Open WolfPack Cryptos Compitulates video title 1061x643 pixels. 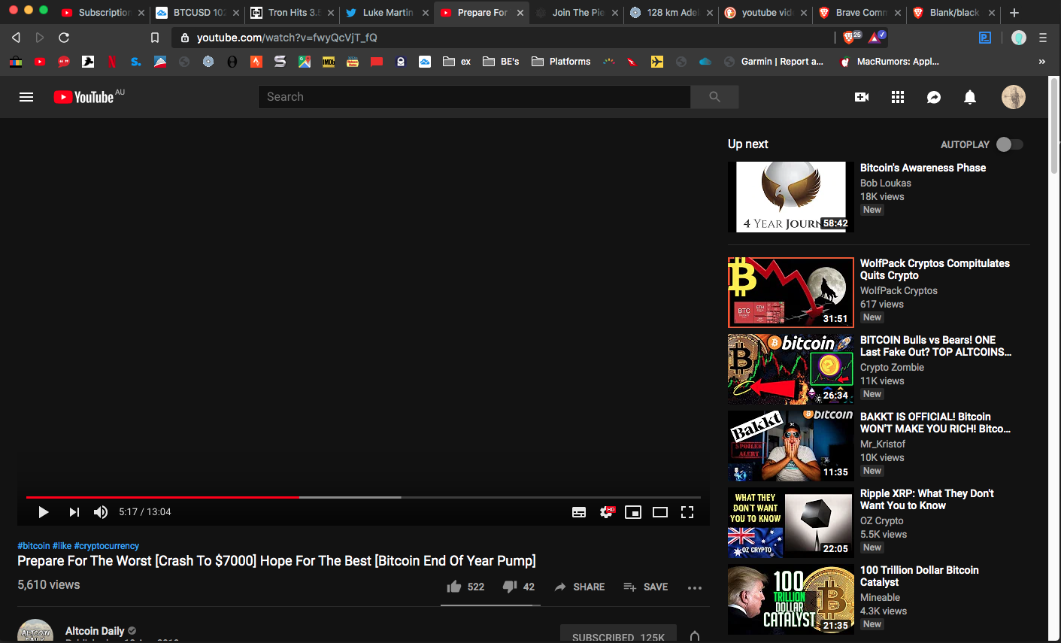[x=935, y=269]
